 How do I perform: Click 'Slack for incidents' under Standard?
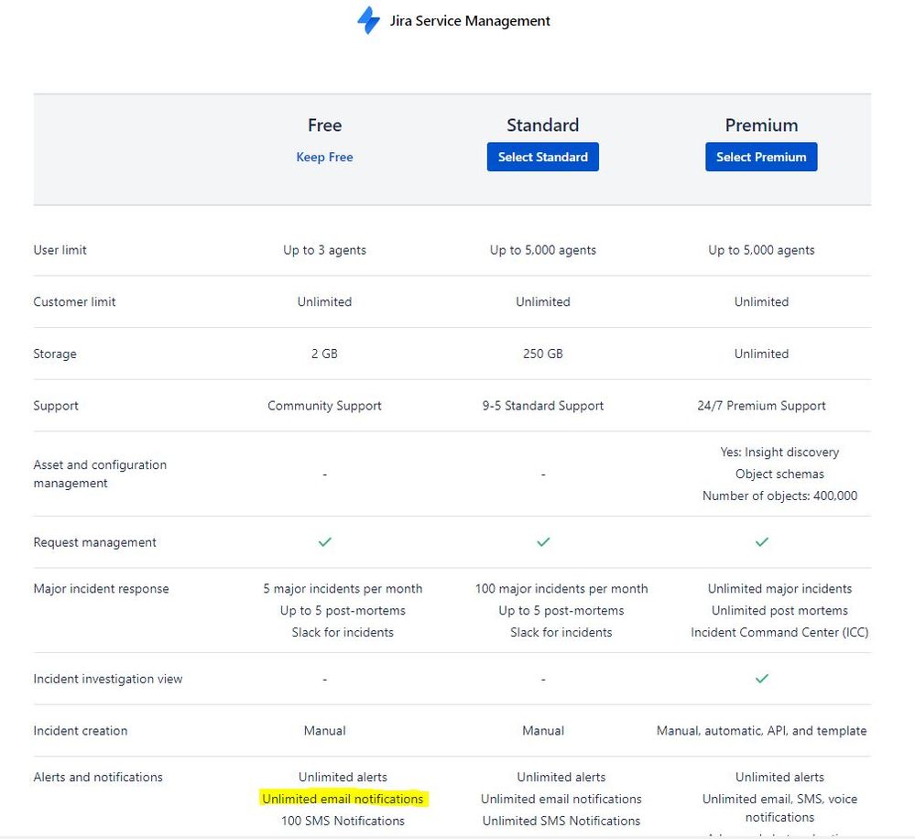pyautogui.click(x=561, y=632)
